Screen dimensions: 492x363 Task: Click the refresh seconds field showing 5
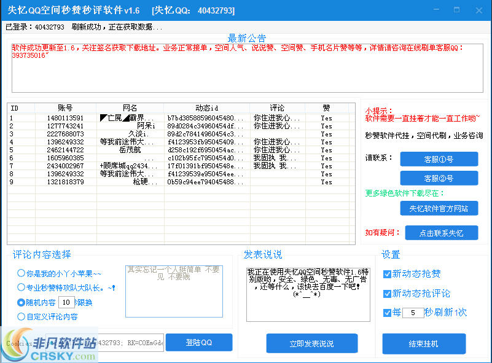click(x=413, y=313)
